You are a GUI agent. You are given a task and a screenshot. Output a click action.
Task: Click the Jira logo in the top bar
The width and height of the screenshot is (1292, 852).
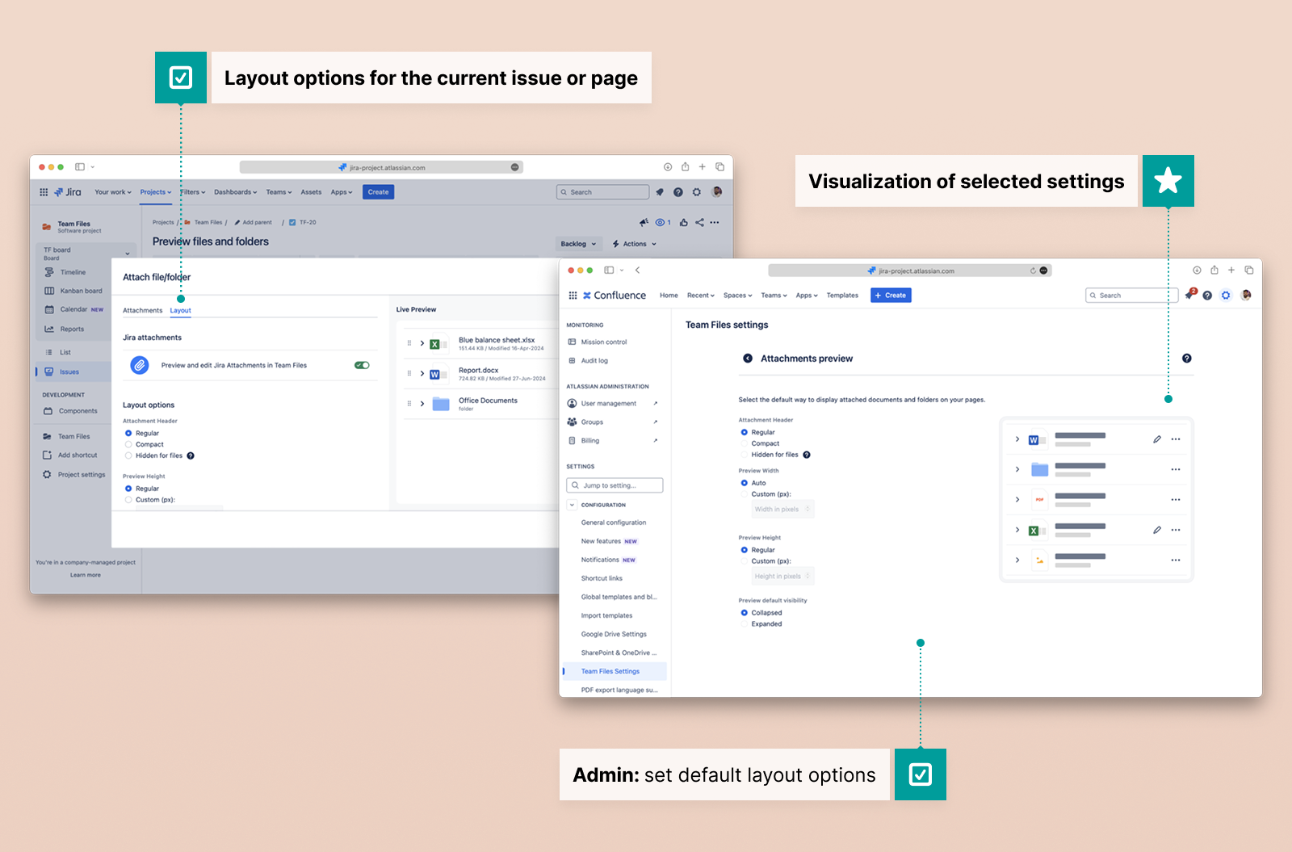68,192
